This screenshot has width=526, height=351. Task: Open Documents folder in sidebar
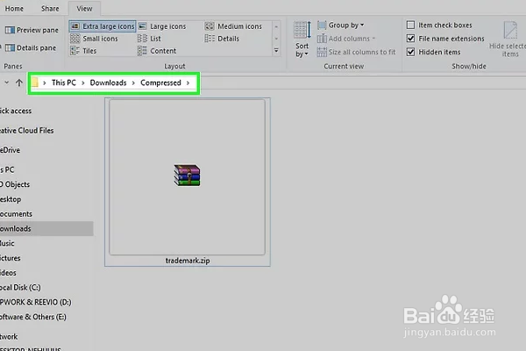click(16, 214)
